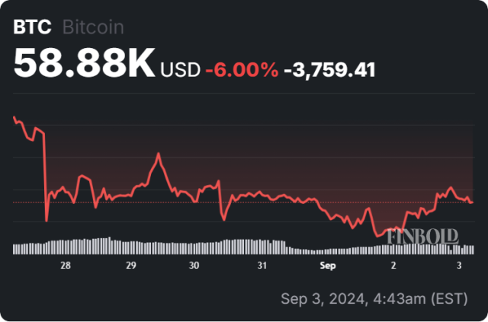Jump to the Sep axis label
The height and width of the screenshot is (322, 488).
tap(327, 266)
